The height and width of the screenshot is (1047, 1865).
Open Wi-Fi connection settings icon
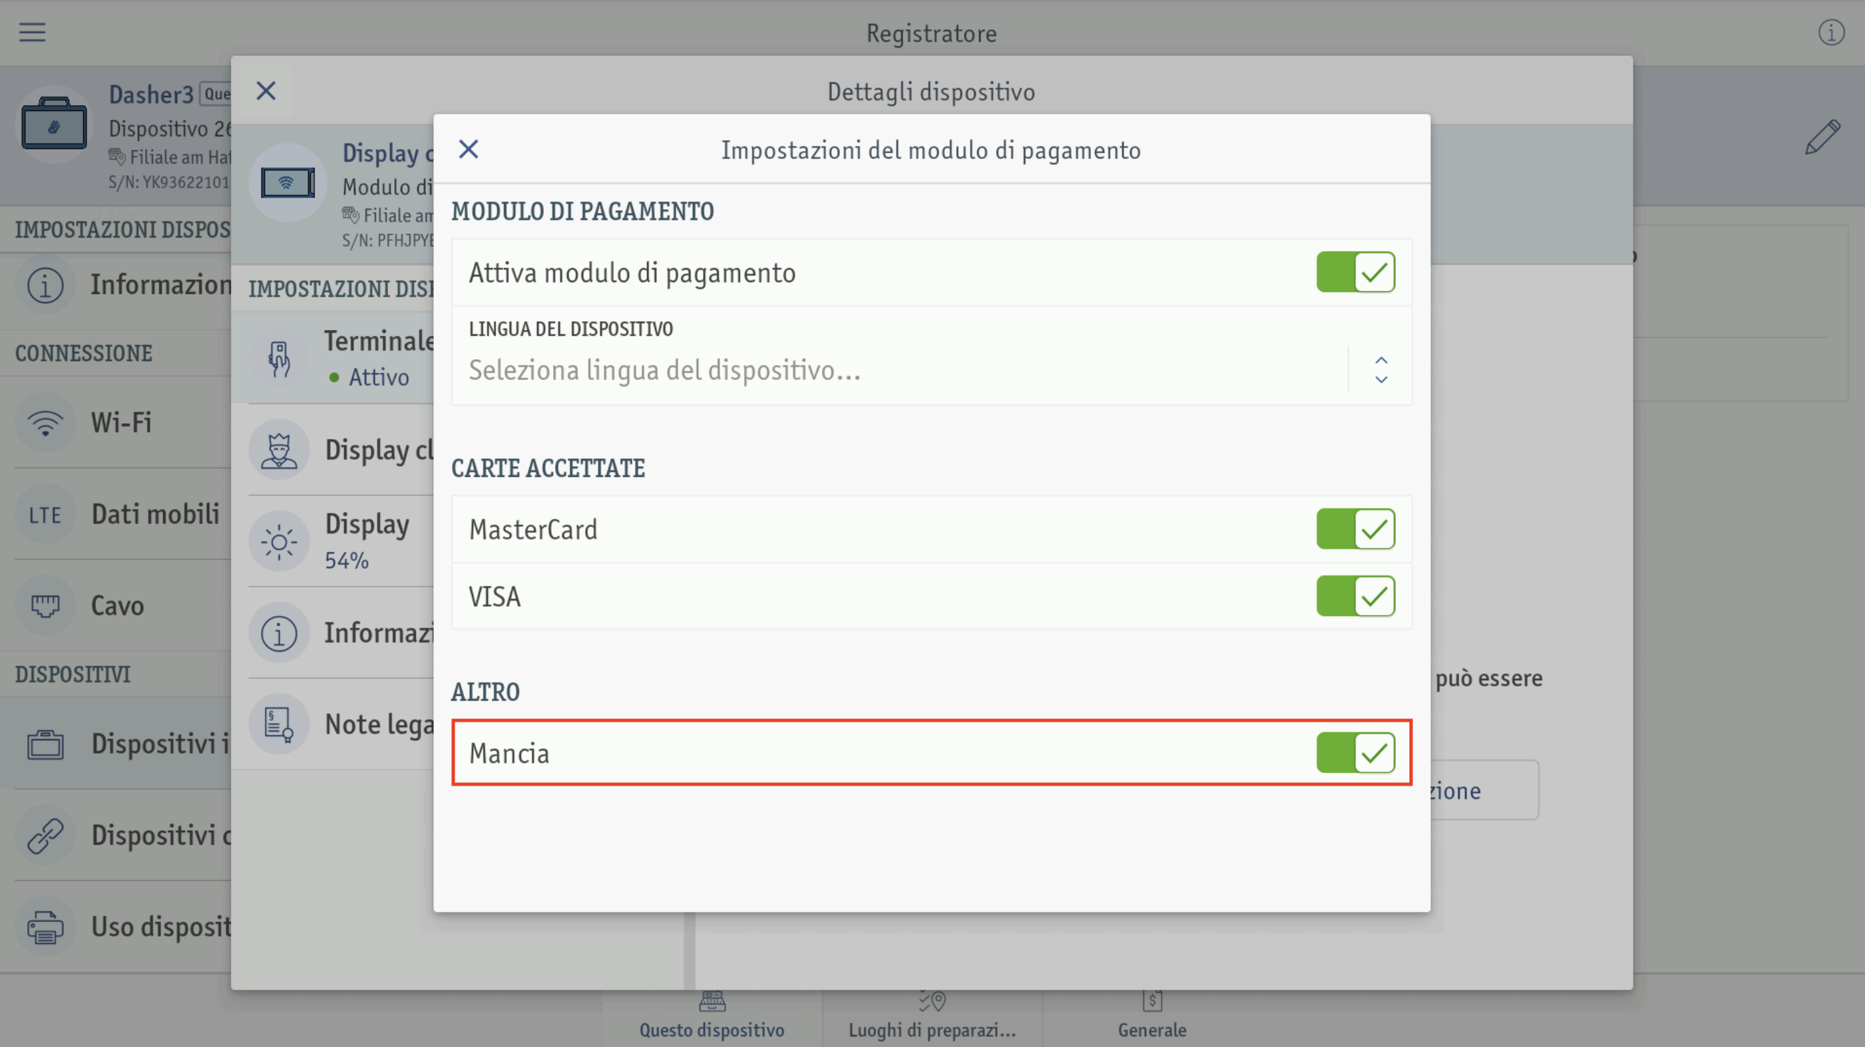click(x=46, y=423)
